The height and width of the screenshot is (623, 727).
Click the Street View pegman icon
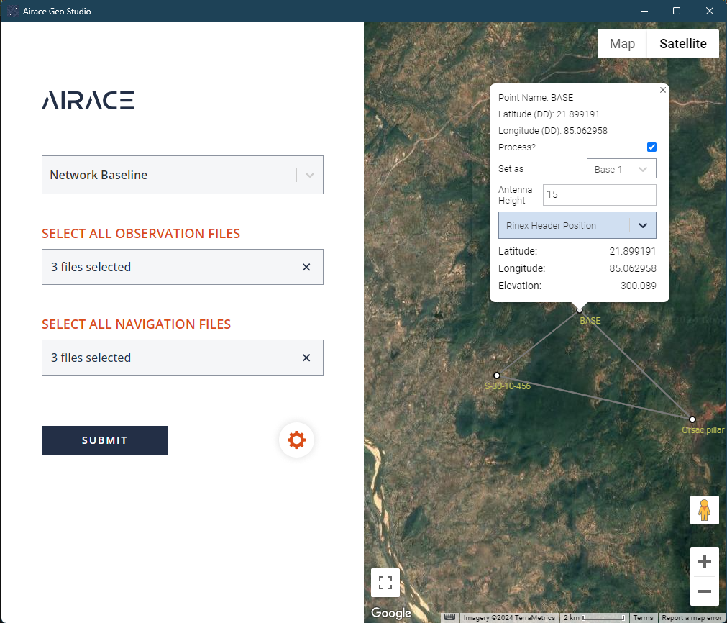(704, 510)
